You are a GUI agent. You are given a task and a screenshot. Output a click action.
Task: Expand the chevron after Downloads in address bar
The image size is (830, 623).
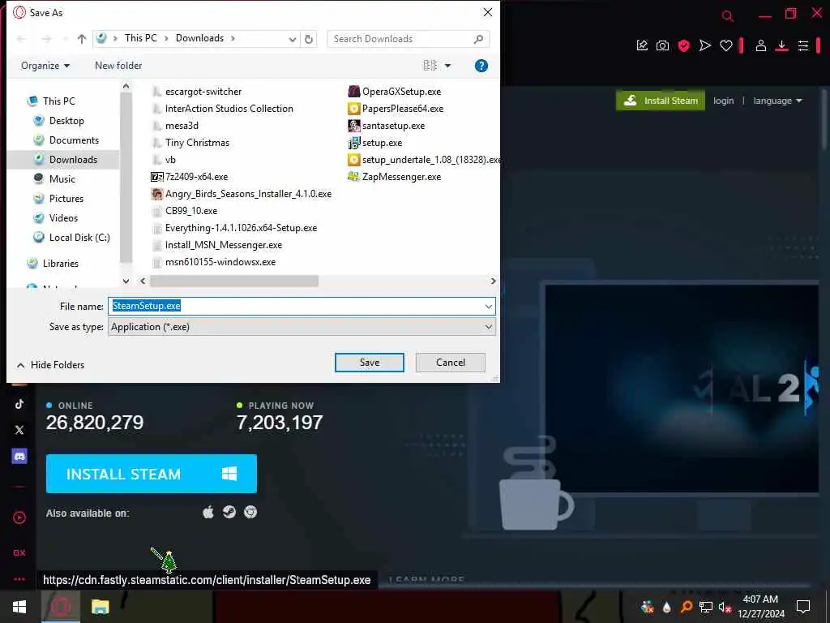pos(233,38)
